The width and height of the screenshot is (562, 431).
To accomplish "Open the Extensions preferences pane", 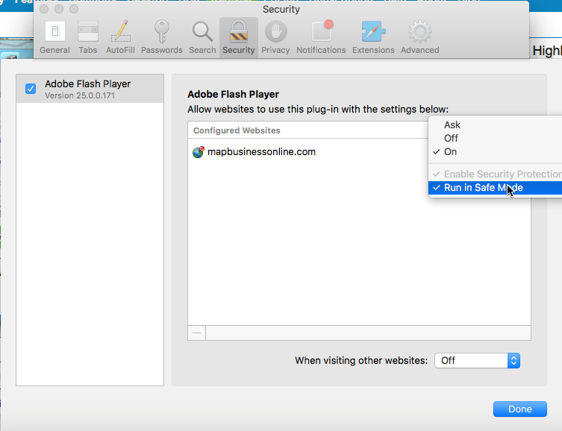I will point(373,37).
